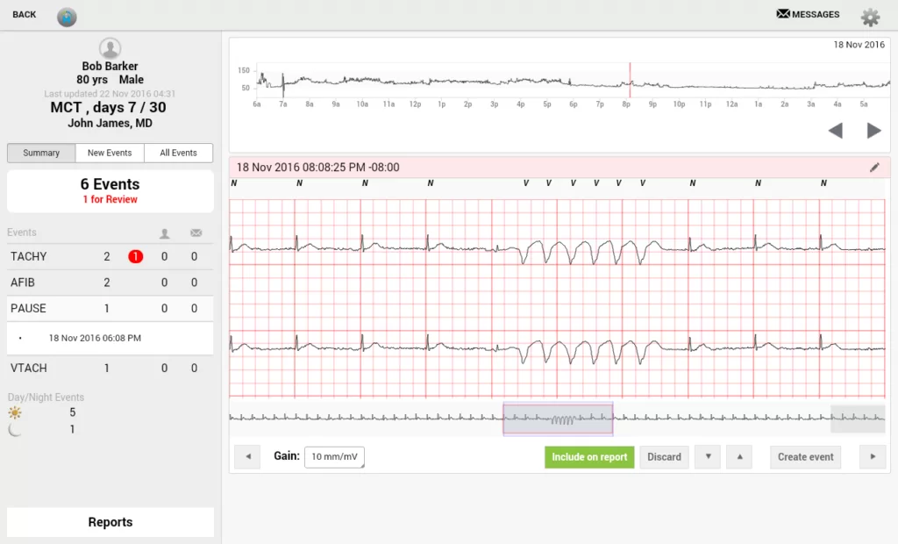Viewport: 898px width, 544px height.
Task: Open settings via the gear icon
Action: click(x=870, y=18)
